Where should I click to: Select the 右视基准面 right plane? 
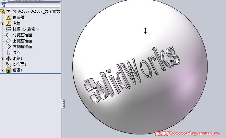pos(22,47)
